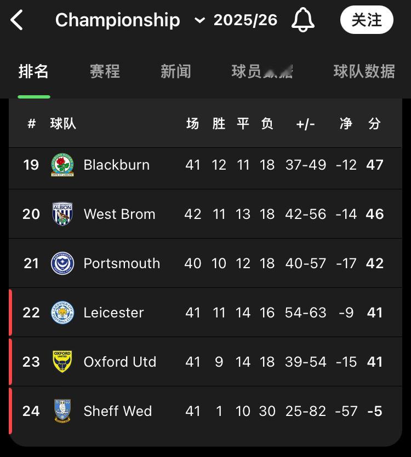This screenshot has height=457, width=411.
Task: Open the 球队数据 tab
Action: [364, 71]
